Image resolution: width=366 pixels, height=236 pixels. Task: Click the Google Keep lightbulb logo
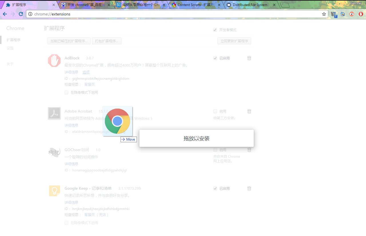click(x=54, y=191)
